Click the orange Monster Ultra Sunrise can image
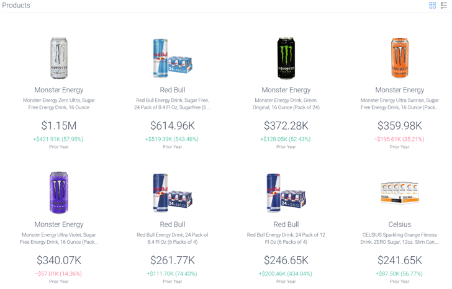Viewport: 452px width, 289px height. (400, 58)
